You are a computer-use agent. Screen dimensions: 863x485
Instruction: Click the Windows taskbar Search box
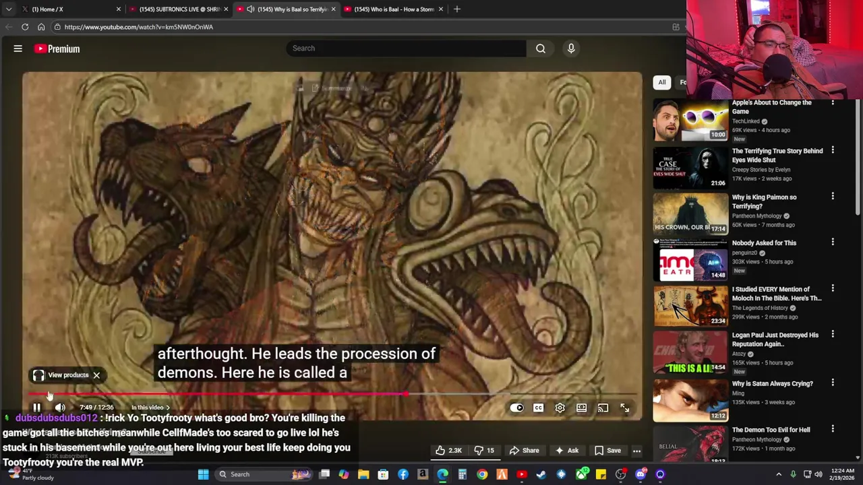[264, 474]
